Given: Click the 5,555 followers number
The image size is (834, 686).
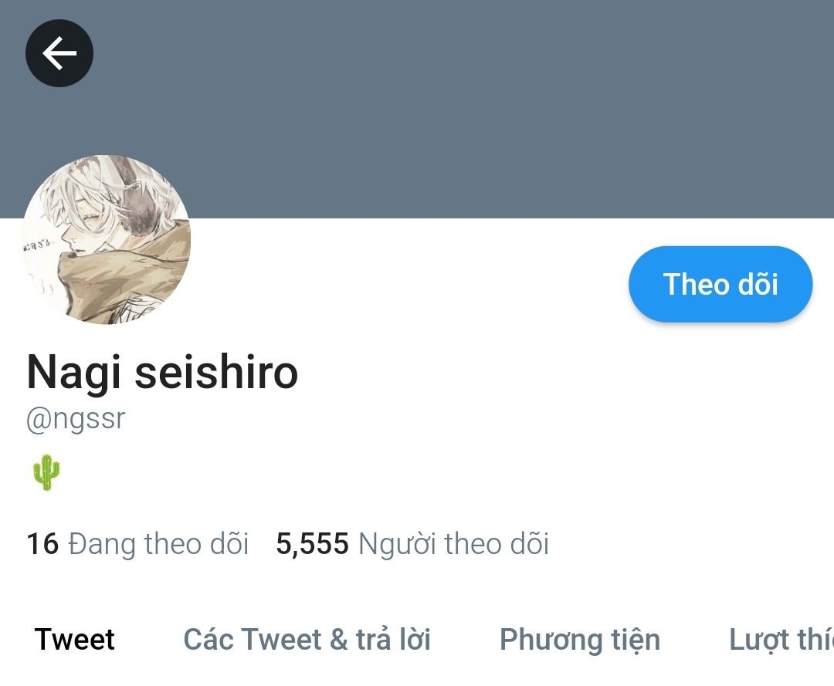Looking at the screenshot, I should click(x=312, y=544).
